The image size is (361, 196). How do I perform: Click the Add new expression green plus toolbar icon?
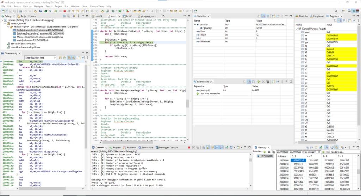point(258,82)
